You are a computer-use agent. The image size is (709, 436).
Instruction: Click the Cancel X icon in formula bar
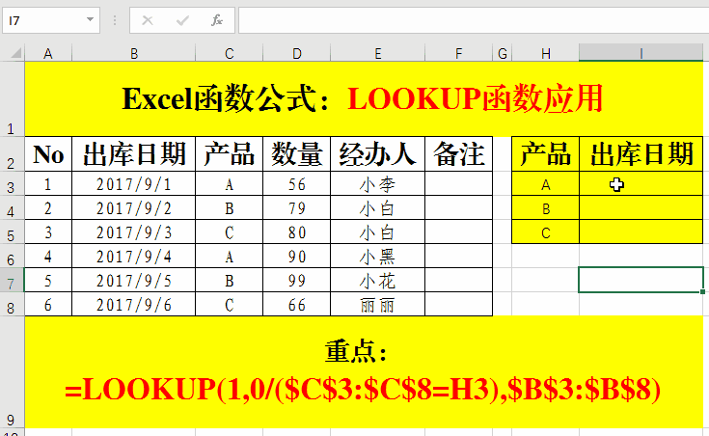coord(148,20)
